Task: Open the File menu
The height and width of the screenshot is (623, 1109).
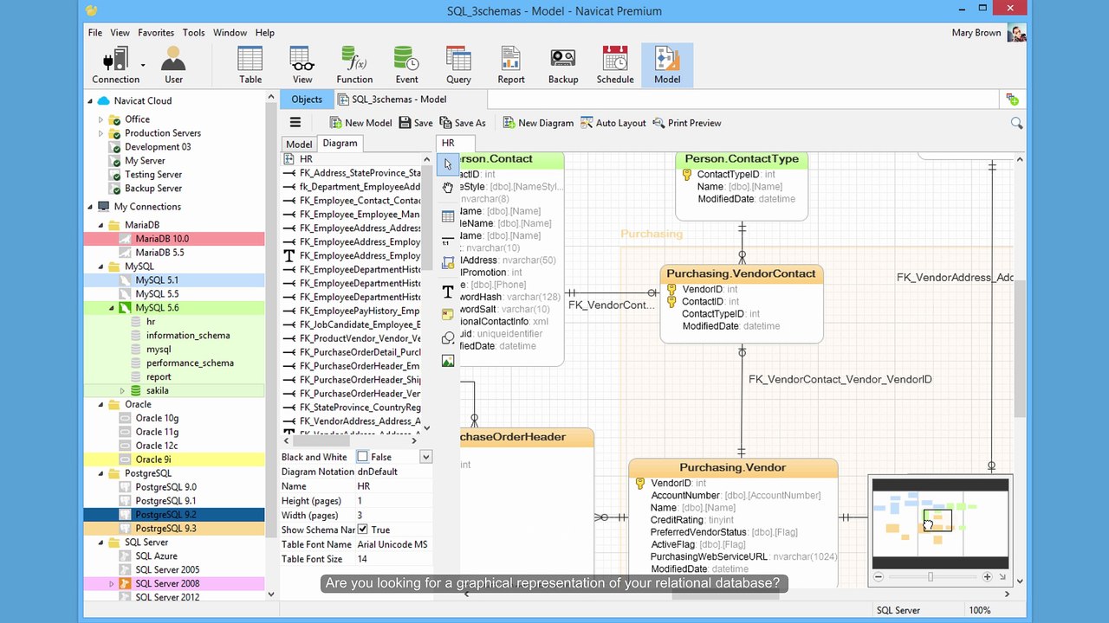Action: [x=95, y=33]
